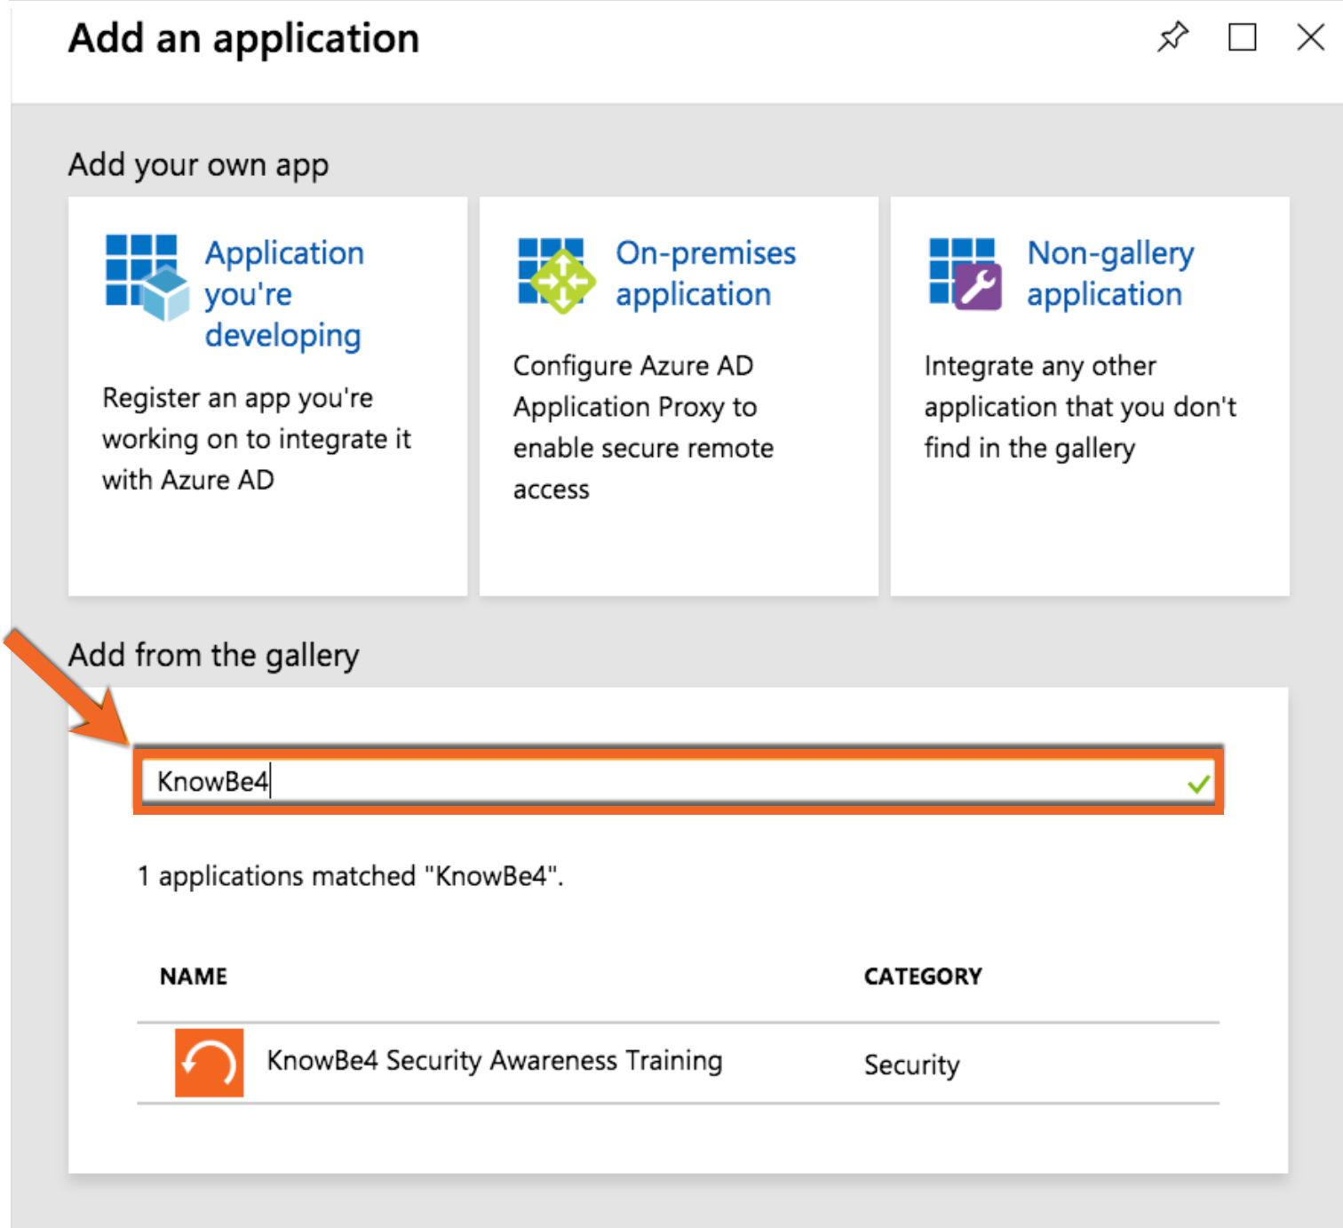Select the green checkmark in the search field
1343x1228 pixels.
pyautogui.click(x=1198, y=783)
